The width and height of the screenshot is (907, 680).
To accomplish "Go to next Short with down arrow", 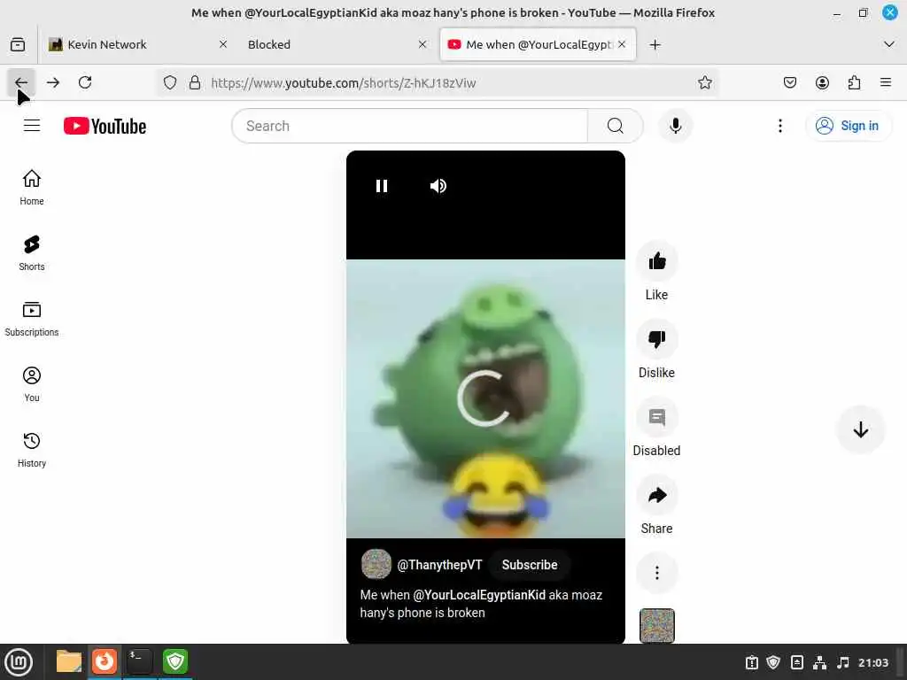I will (x=860, y=429).
